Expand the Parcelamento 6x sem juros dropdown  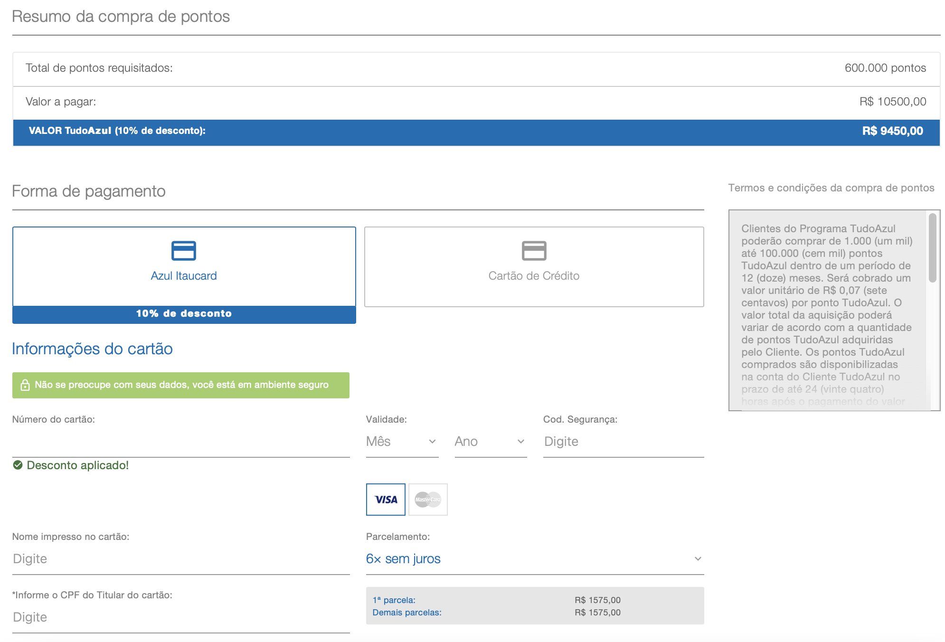pos(535,559)
